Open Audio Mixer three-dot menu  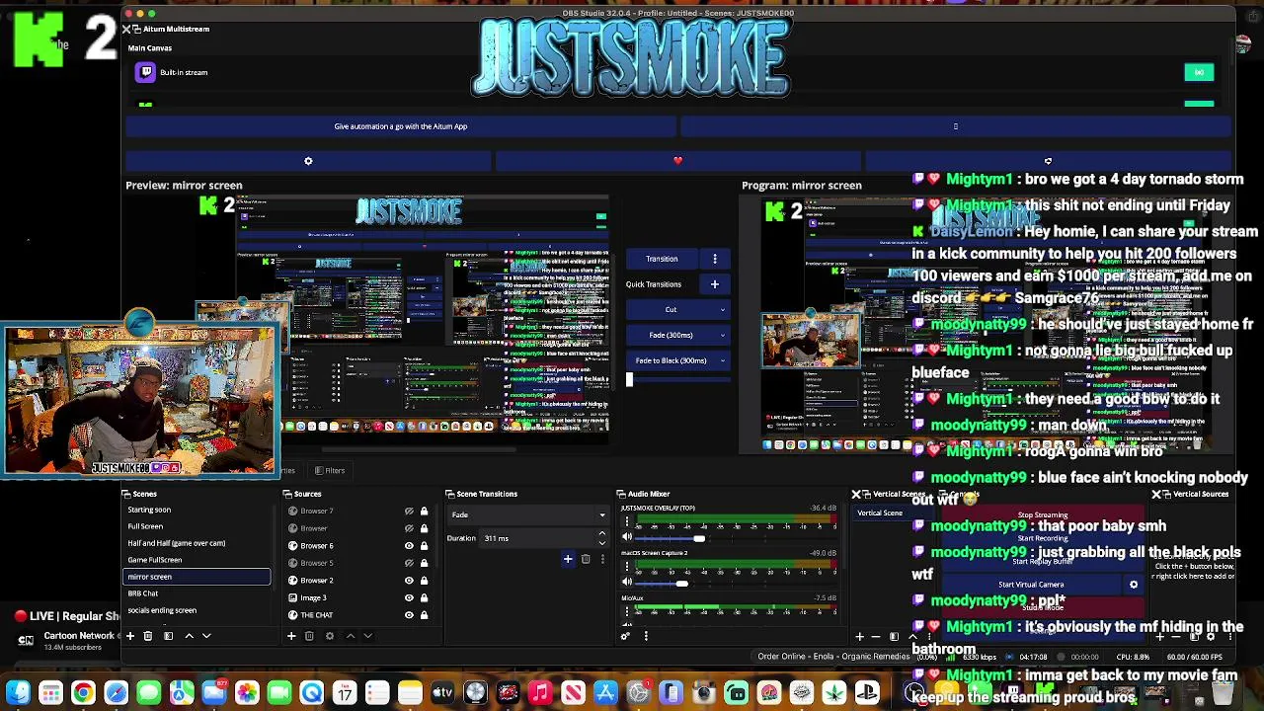tap(646, 636)
